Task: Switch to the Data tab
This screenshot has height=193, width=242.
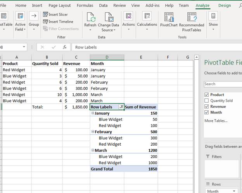Action: 103,5
